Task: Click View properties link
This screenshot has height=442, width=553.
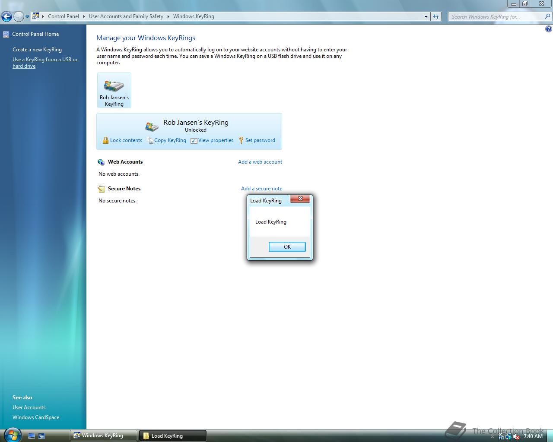Action: [x=216, y=140]
